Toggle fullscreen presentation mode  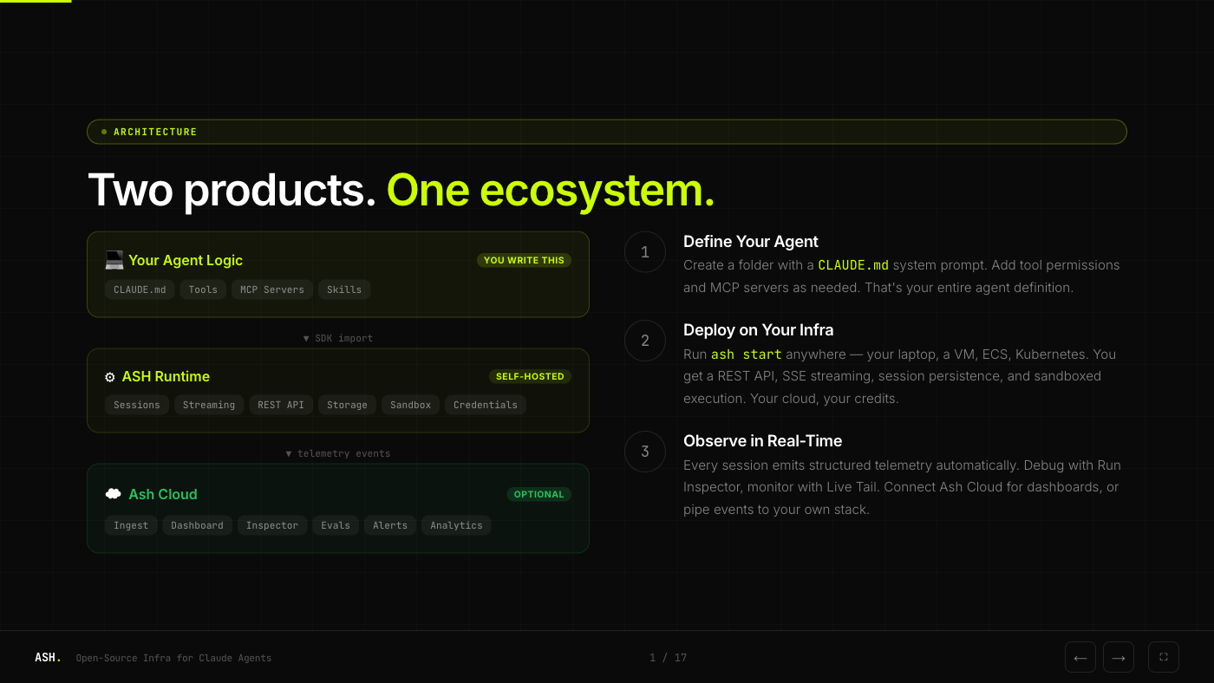click(1163, 657)
